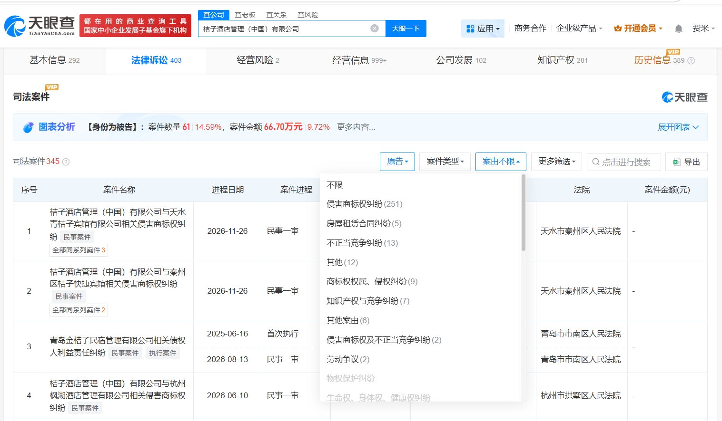
Task: Click the 案件金额(元) column header
Action: tap(667, 190)
